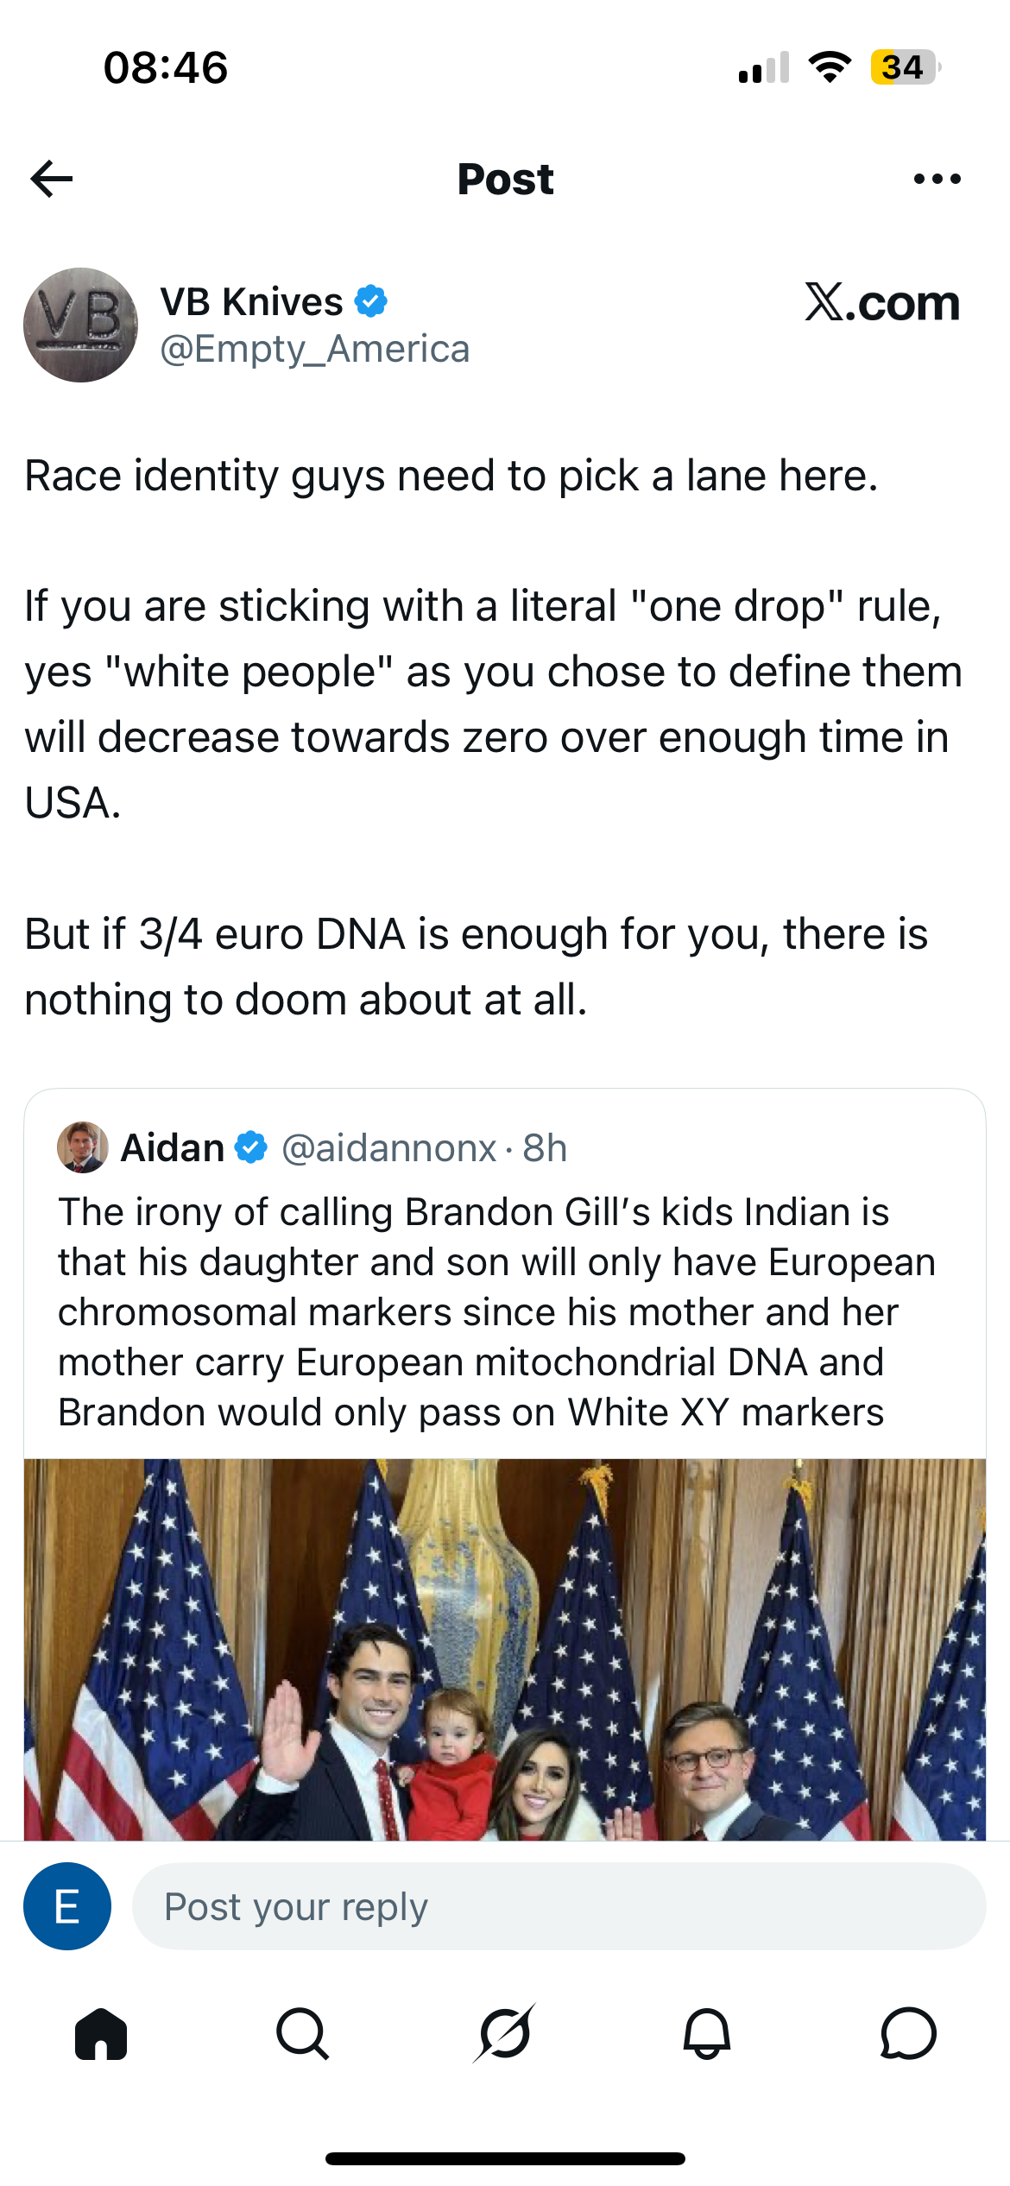View the swearing-in photo with flags
The height and width of the screenshot is (2186, 1010).
tap(505, 1649)
